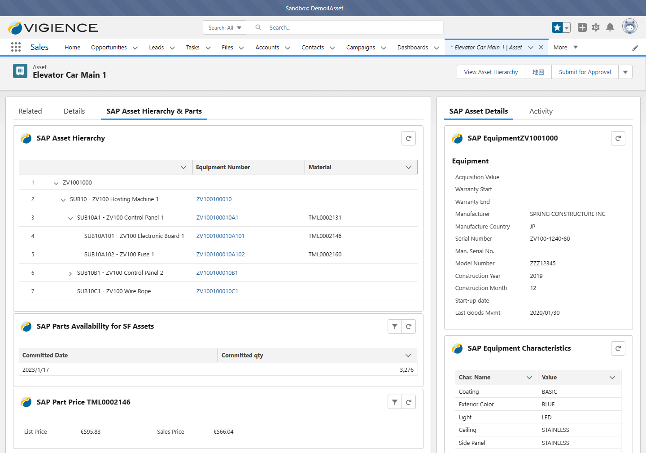Viewport: 646px width, 453px height.
Task: Close the Elevator Car Main 1 tab
Action: pos(541,47)
